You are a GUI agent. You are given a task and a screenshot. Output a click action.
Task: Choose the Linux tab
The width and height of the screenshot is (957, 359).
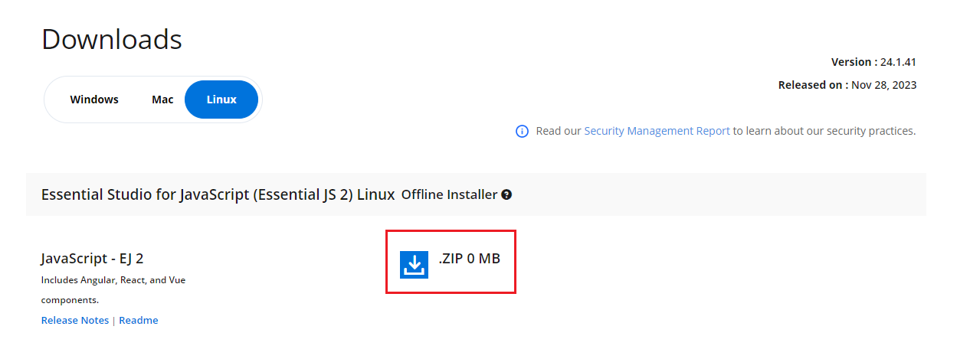pos(221,100)
